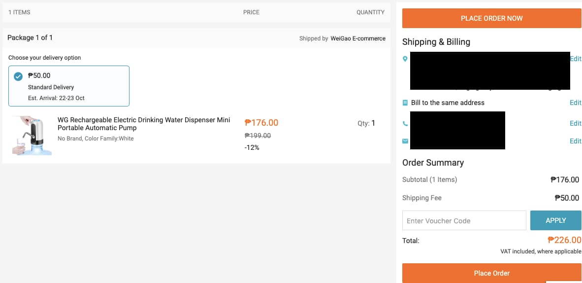This screenshot has height=283, width=582.
Task: Click the ₱226.00 total amount
Action: tap(564, 240)
